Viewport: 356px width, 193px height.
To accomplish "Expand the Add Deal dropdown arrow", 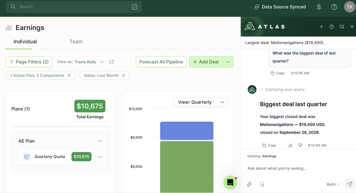I will click(x=228, y=62).
